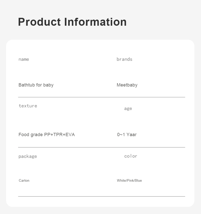Viewport: 201px width, 214px height.
Task: Select the Carton package value
Action: click(x=24, y=181)
